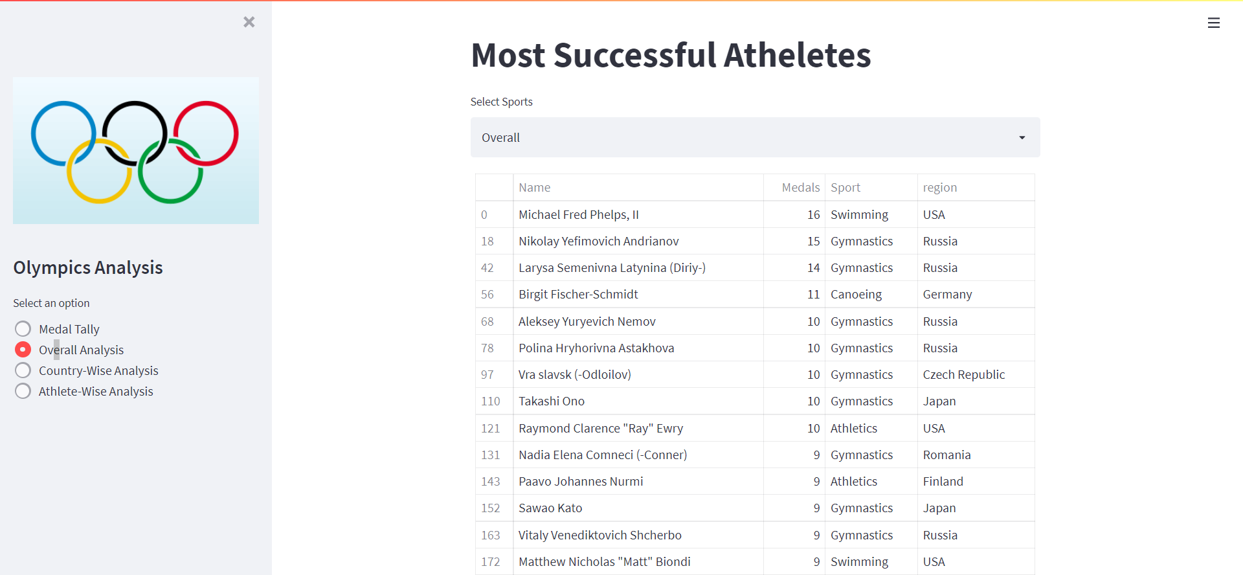
Task: Click the Olympics Analysis sidebar title
Action: pos(87,267)
